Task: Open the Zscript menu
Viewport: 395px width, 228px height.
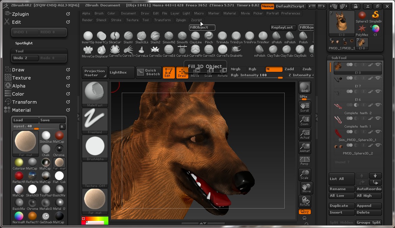Action: 196,20
